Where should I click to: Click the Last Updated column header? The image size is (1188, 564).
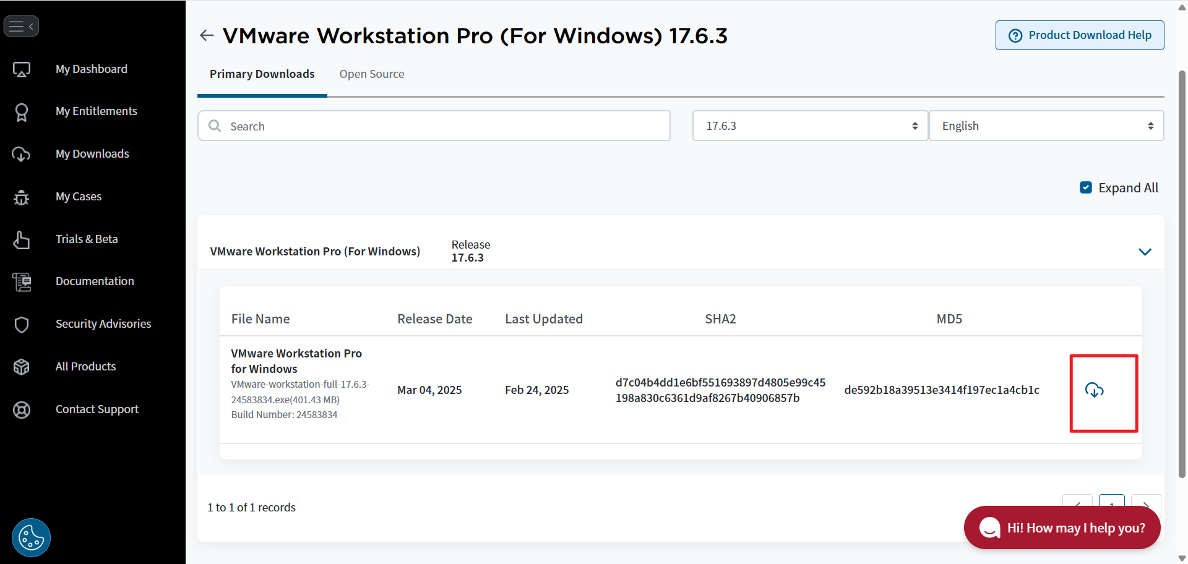point(544,319)
